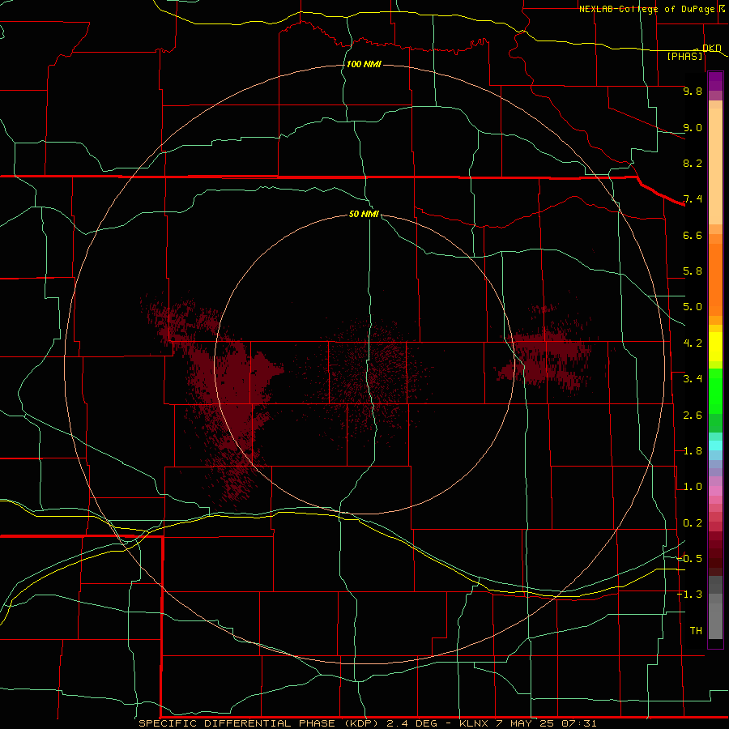729x729 pixels.
Task: Click the 2.6 scale label
Action: click(693, 416)
